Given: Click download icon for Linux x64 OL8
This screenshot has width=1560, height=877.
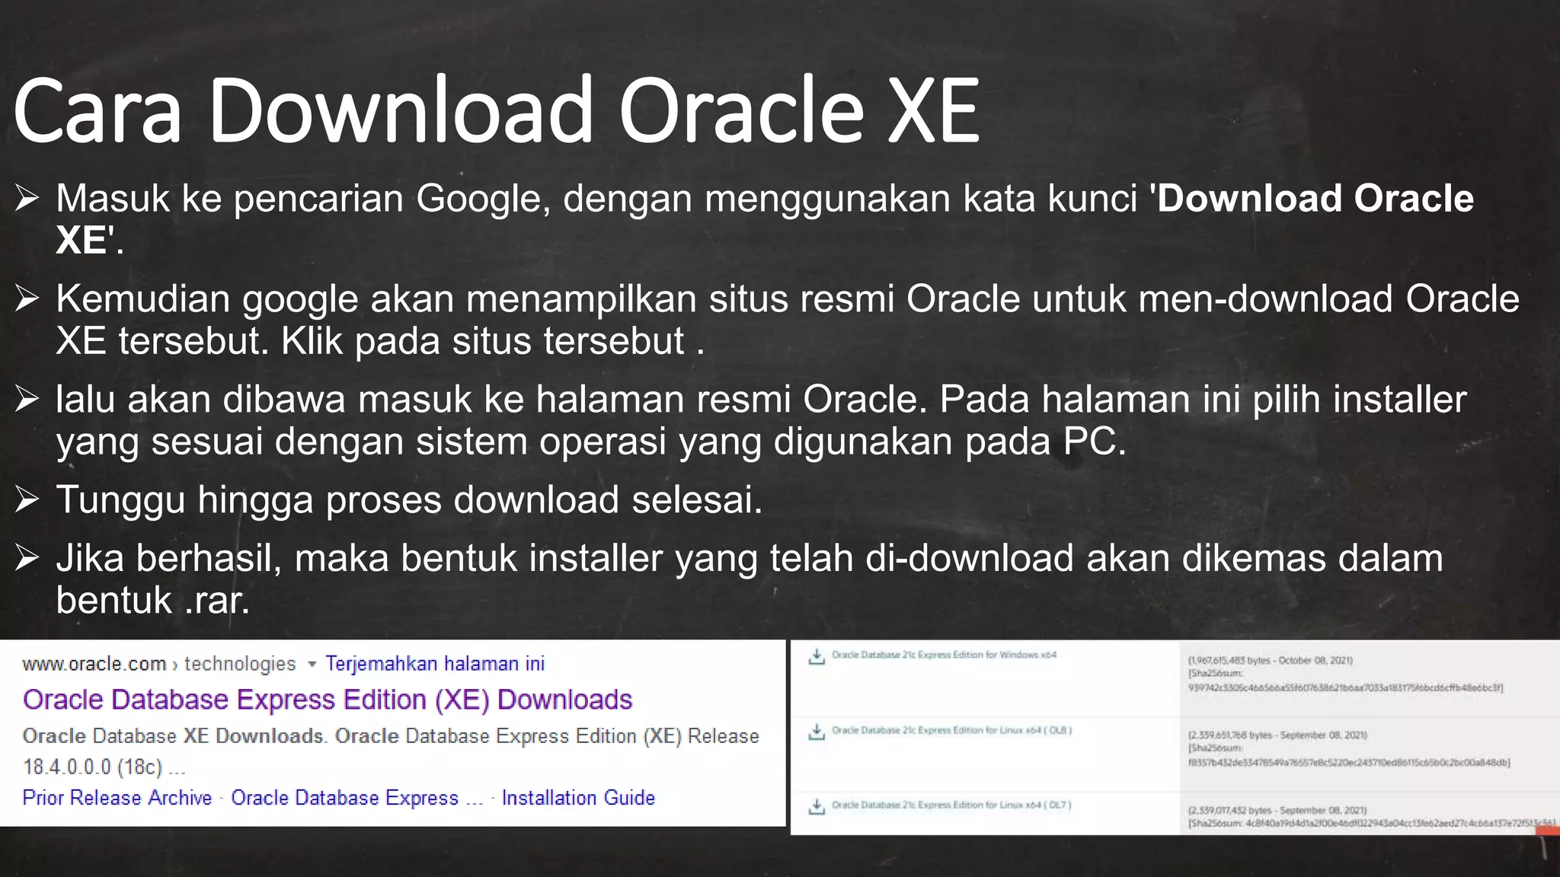Looking at the screenshot, I should tap(817, 732).
